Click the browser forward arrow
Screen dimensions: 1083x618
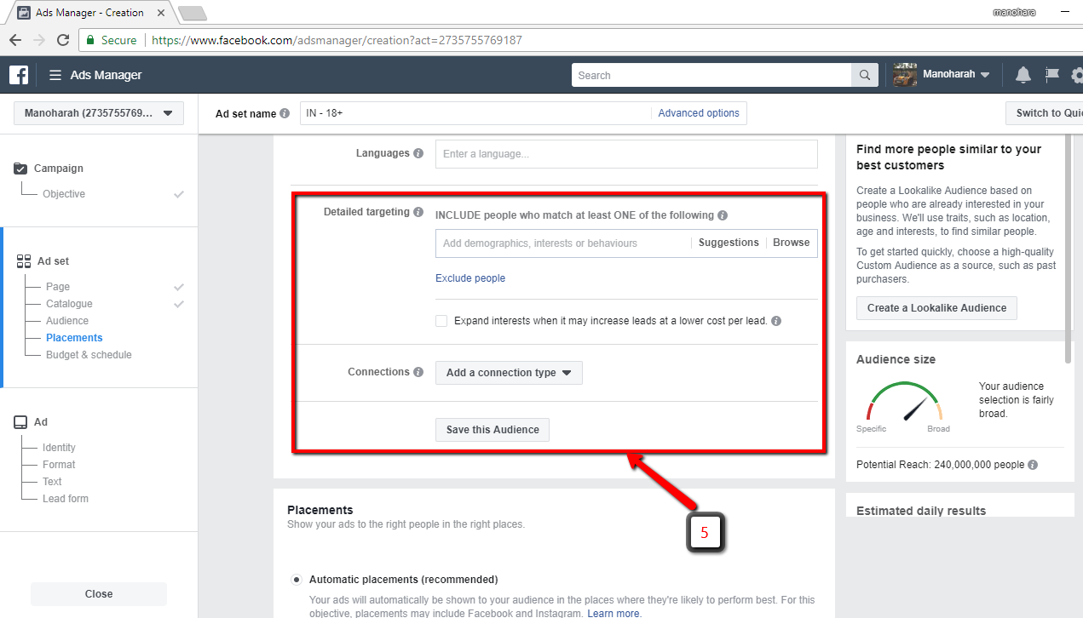coord(39,40)
